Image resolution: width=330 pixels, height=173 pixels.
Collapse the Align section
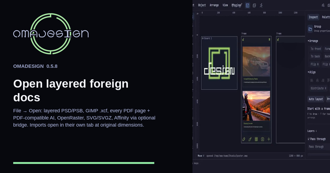312,72
